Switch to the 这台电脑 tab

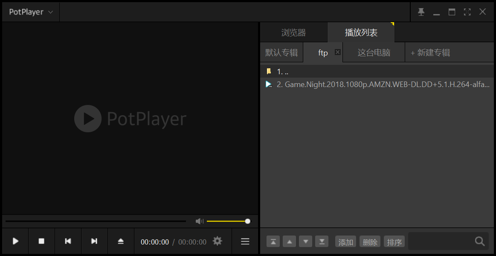click(374, 52)
